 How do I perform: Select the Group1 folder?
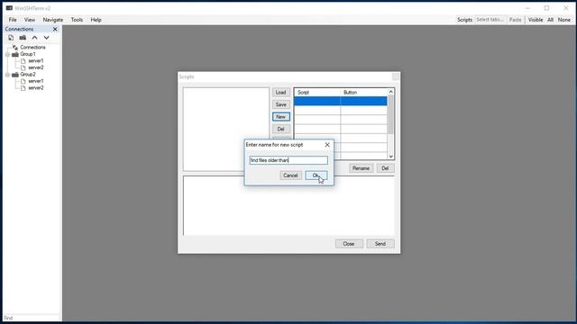coord(28,54)
